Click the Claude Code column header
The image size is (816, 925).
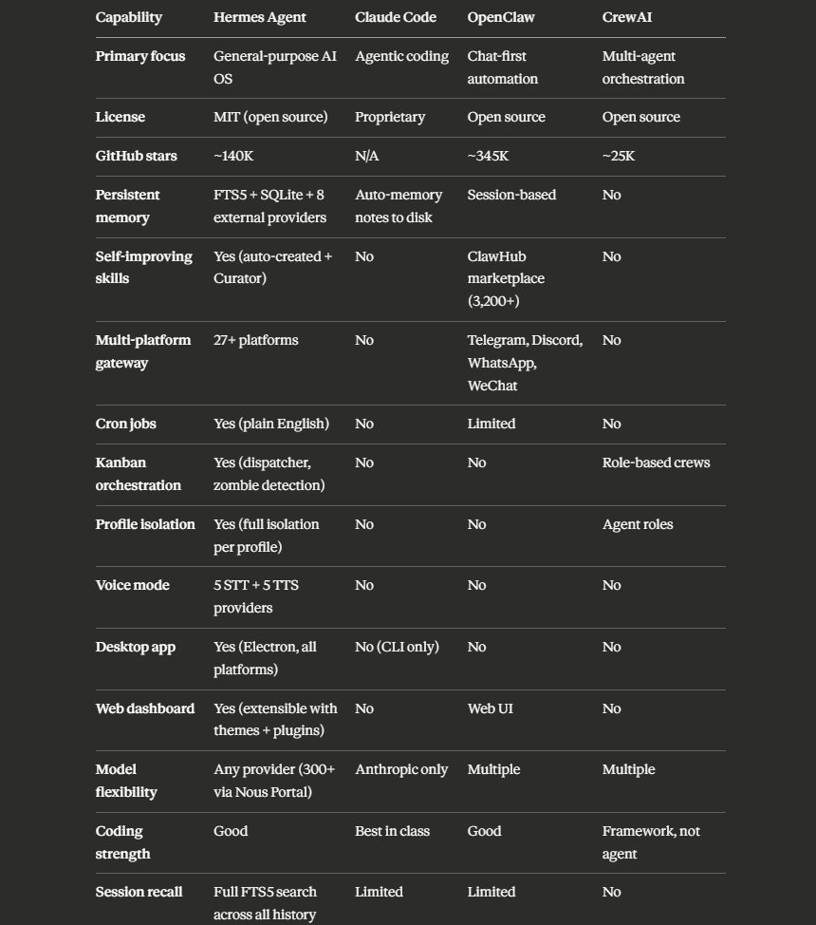[x=396, y=17]
